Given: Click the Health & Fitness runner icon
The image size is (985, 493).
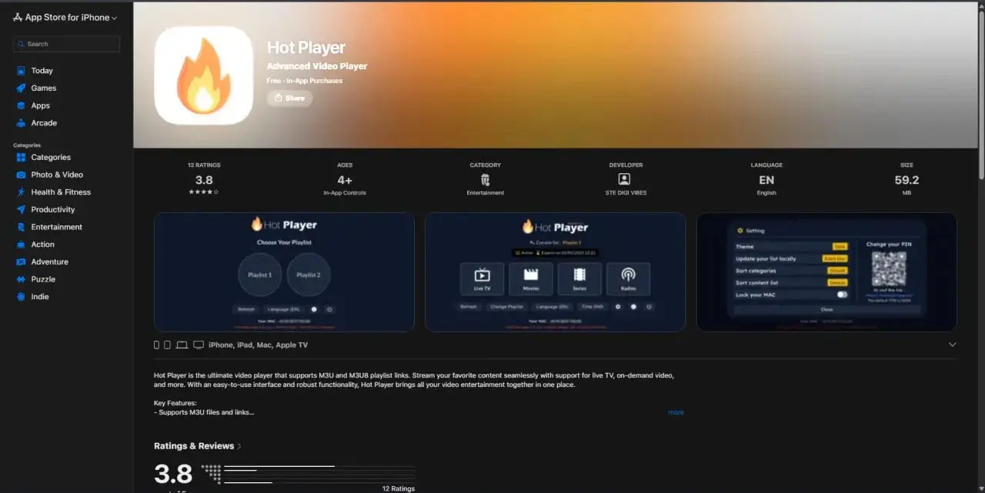Looking at the screenshot, I should [21, 192].
